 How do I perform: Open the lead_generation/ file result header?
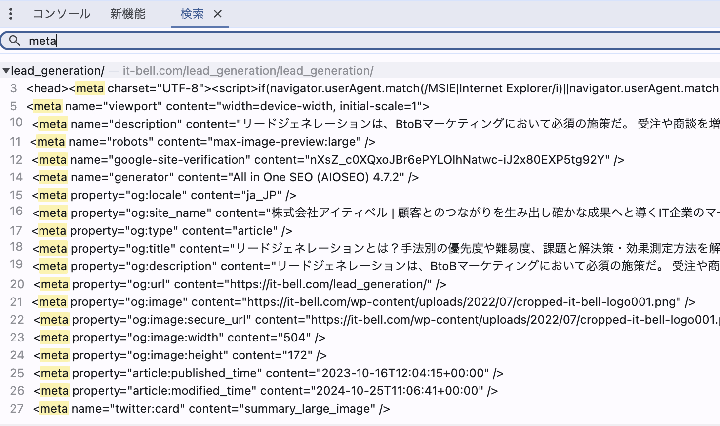pyautogui.click(x=360, y=71)
